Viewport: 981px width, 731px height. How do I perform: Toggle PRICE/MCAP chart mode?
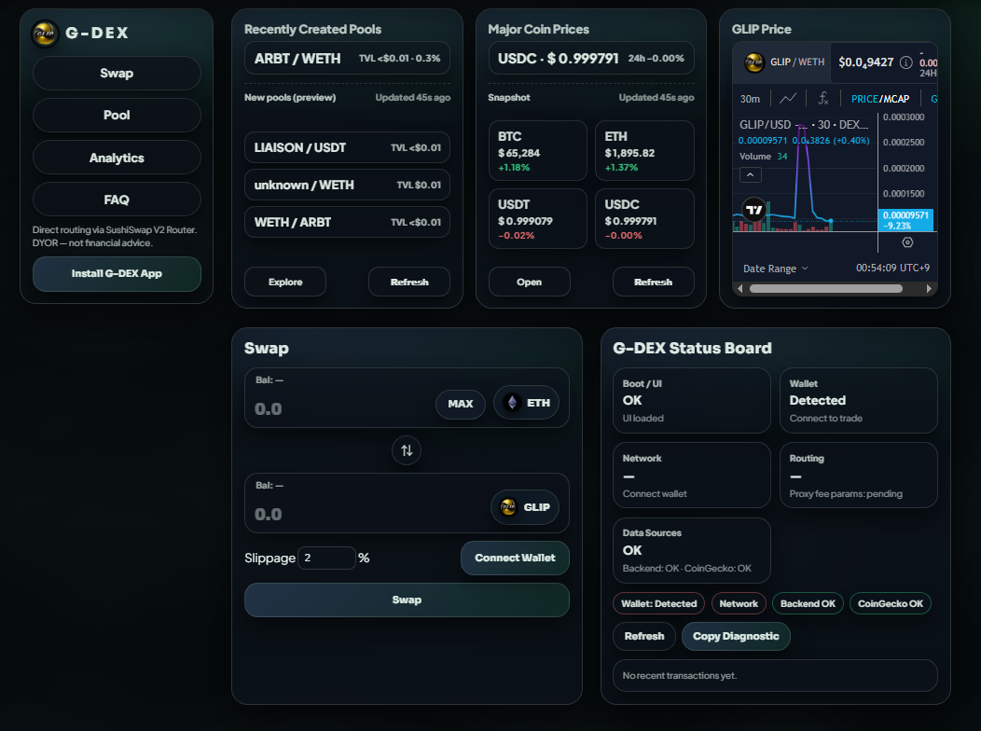point(880,99)
